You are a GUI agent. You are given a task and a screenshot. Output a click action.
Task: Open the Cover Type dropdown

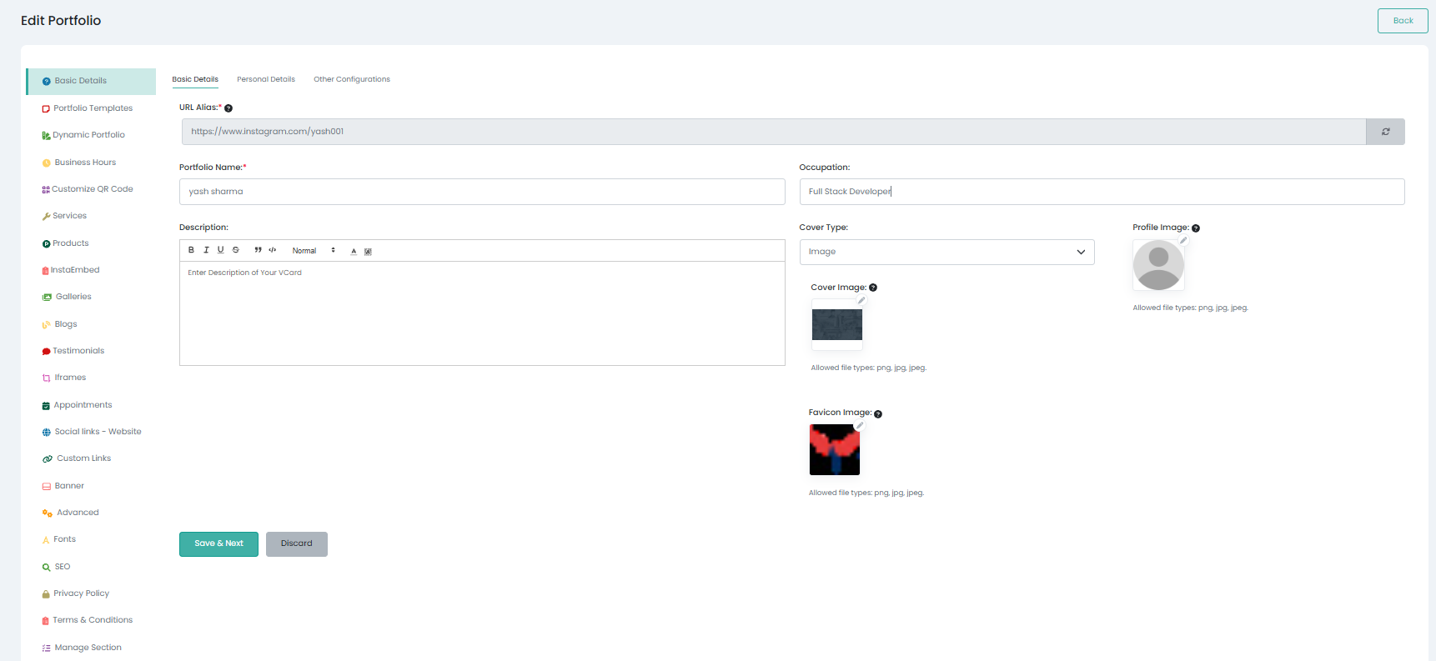pos(946,252)
